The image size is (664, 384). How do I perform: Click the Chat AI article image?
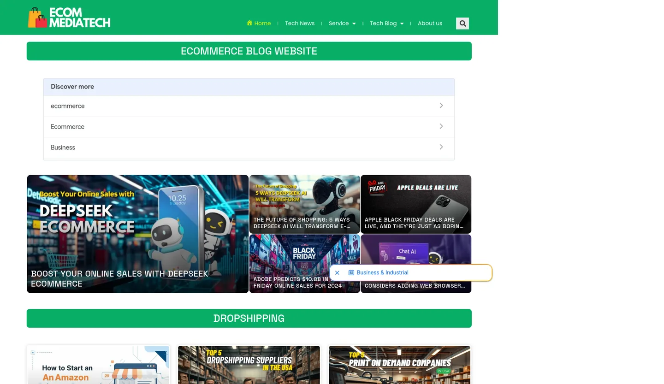coord(416,250)
